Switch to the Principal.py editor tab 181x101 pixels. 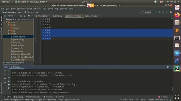tap(43, 16)
